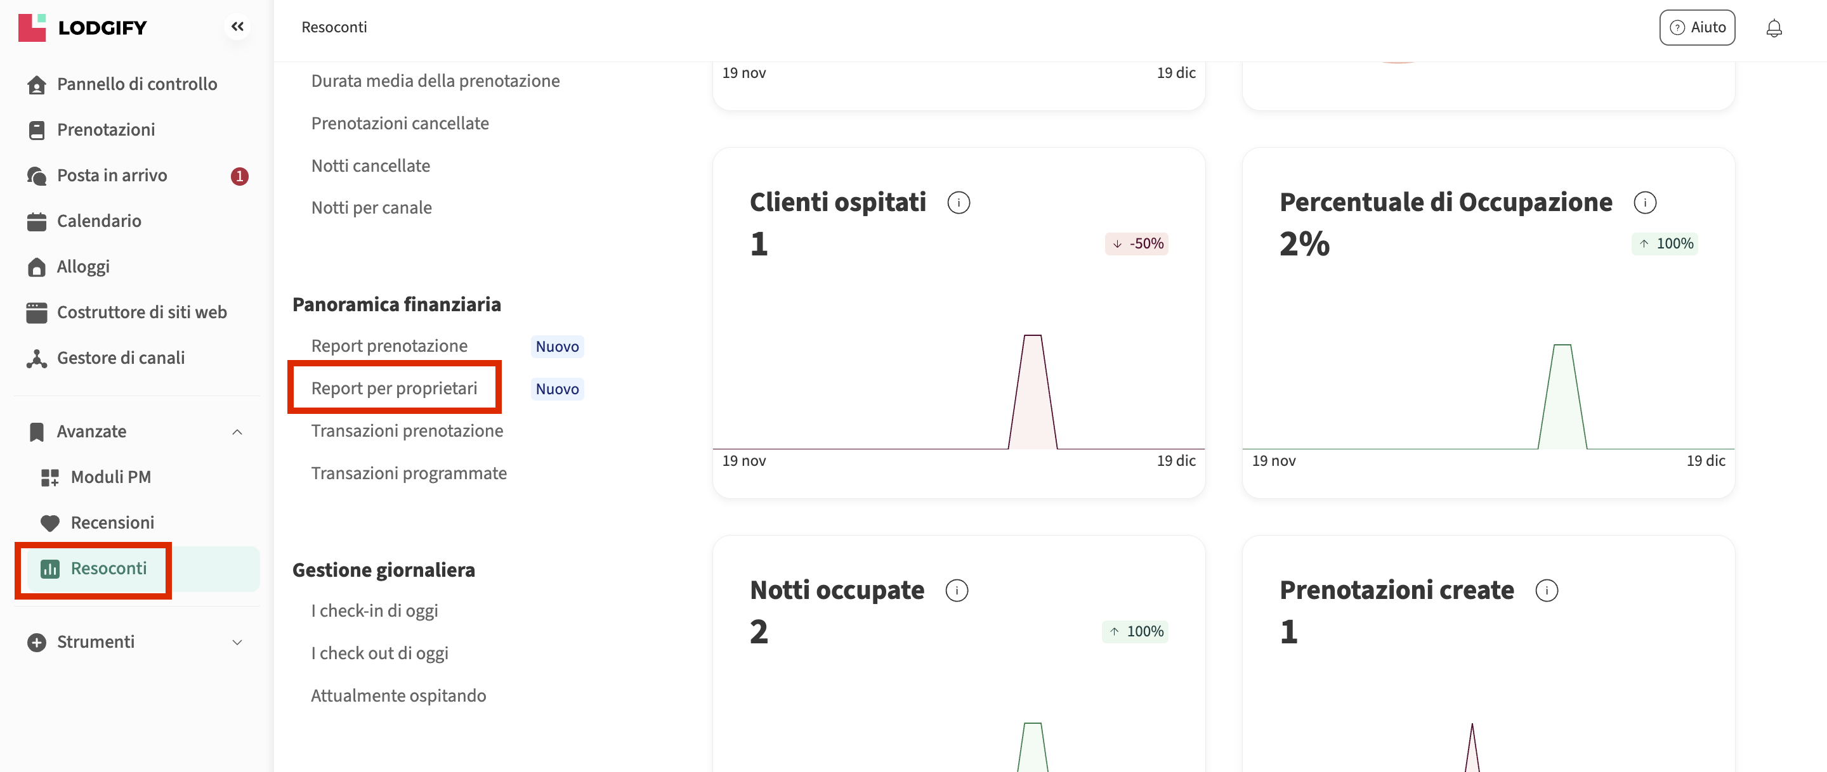Screen dimensions: 1827x772
Task: Collapse the Avanzate section chevron
Action: point(238,432)
